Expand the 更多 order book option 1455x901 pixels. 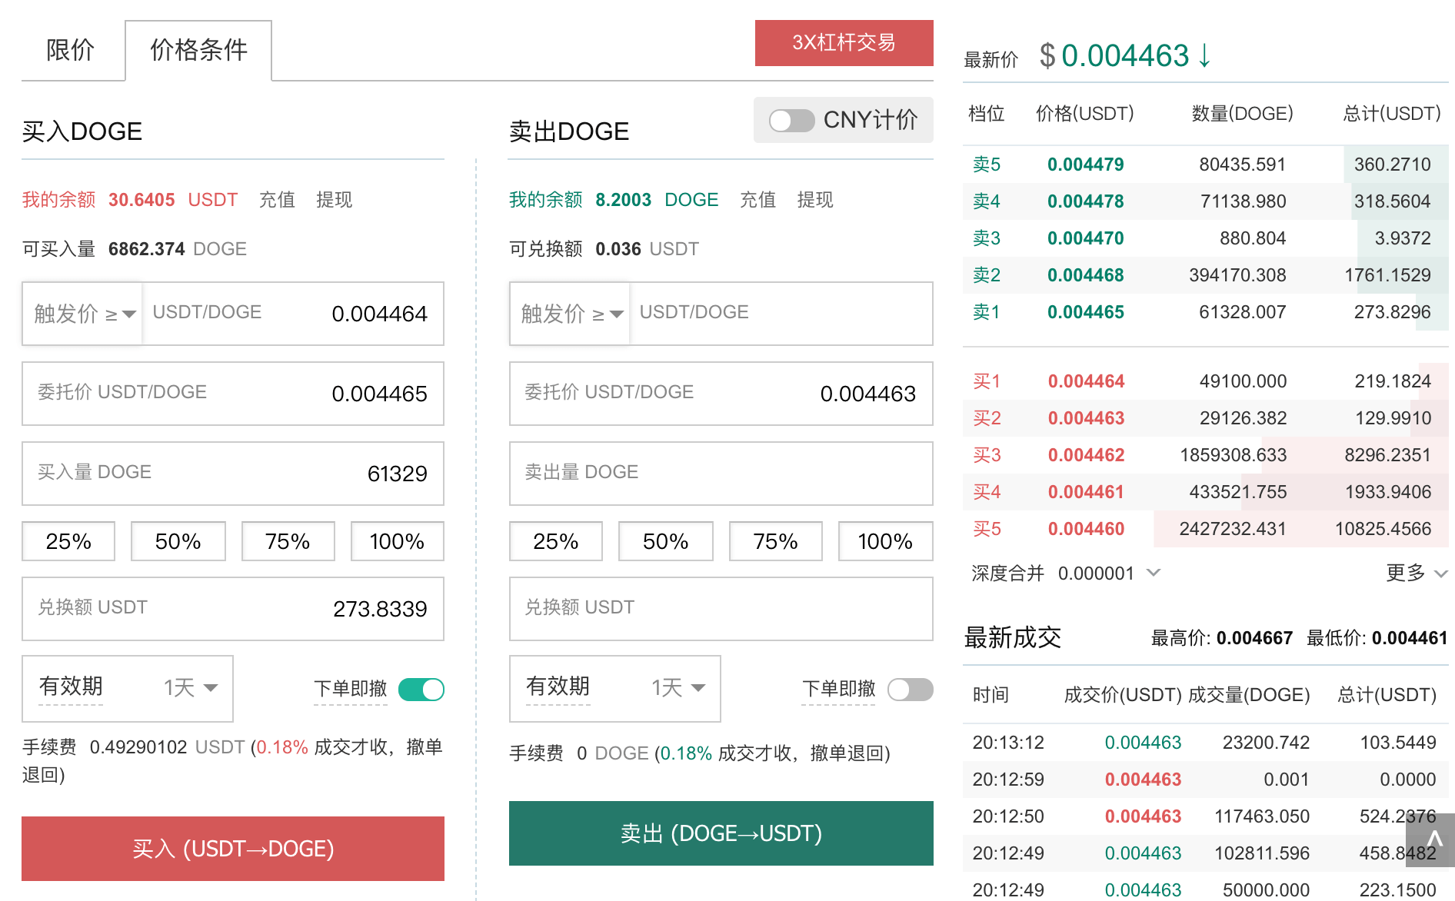tap(1416, 573)
